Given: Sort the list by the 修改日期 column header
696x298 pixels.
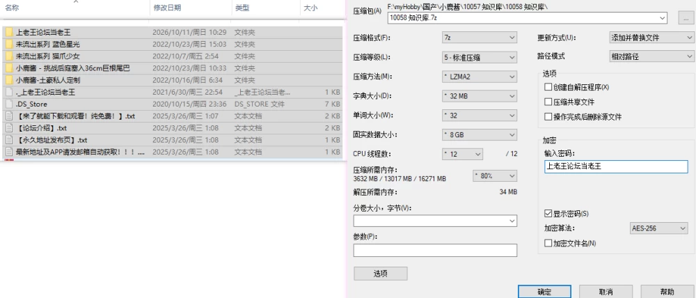Looking at the screenshot, I should click(167, 8).
